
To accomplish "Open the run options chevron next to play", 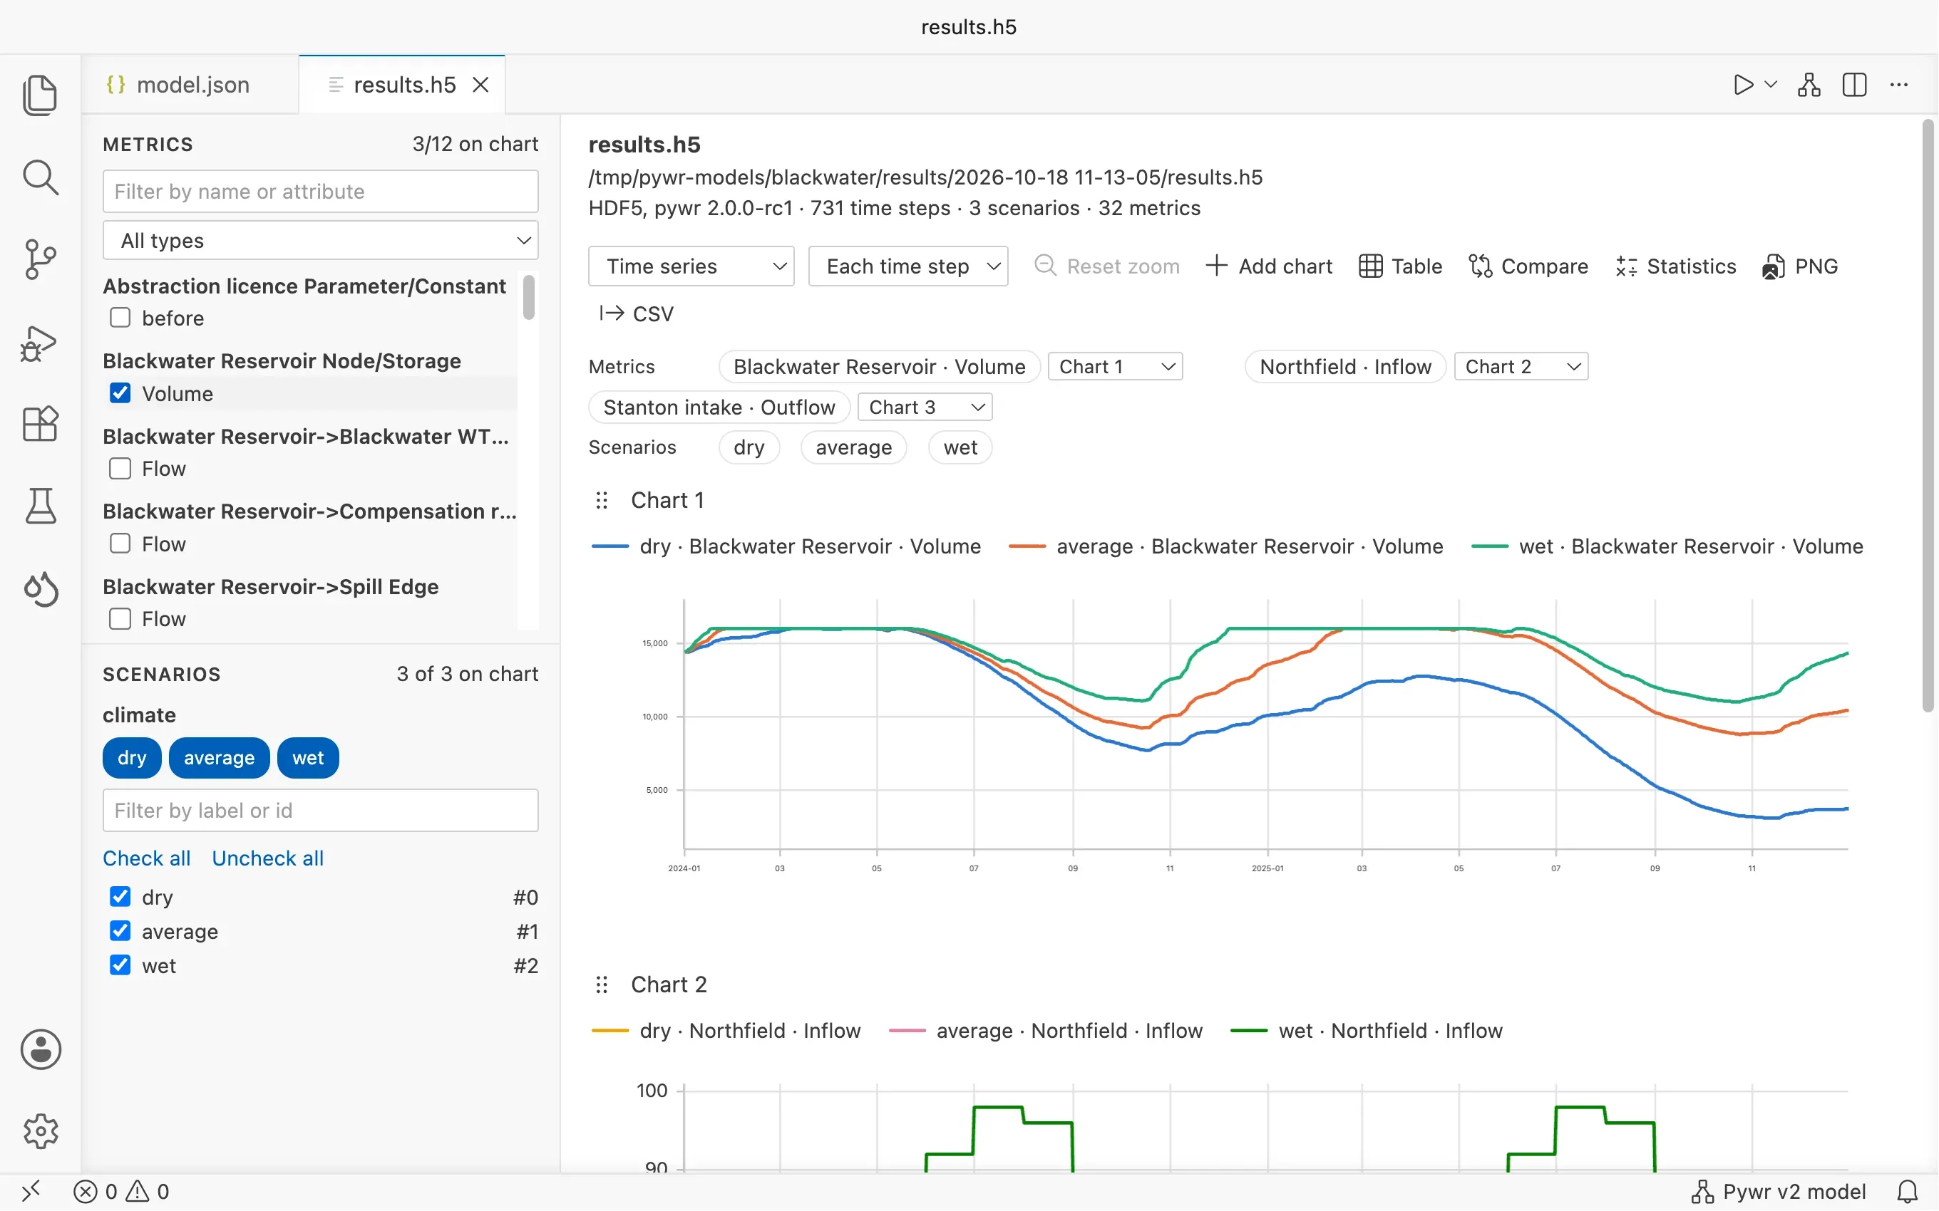I will point(1771,84).
